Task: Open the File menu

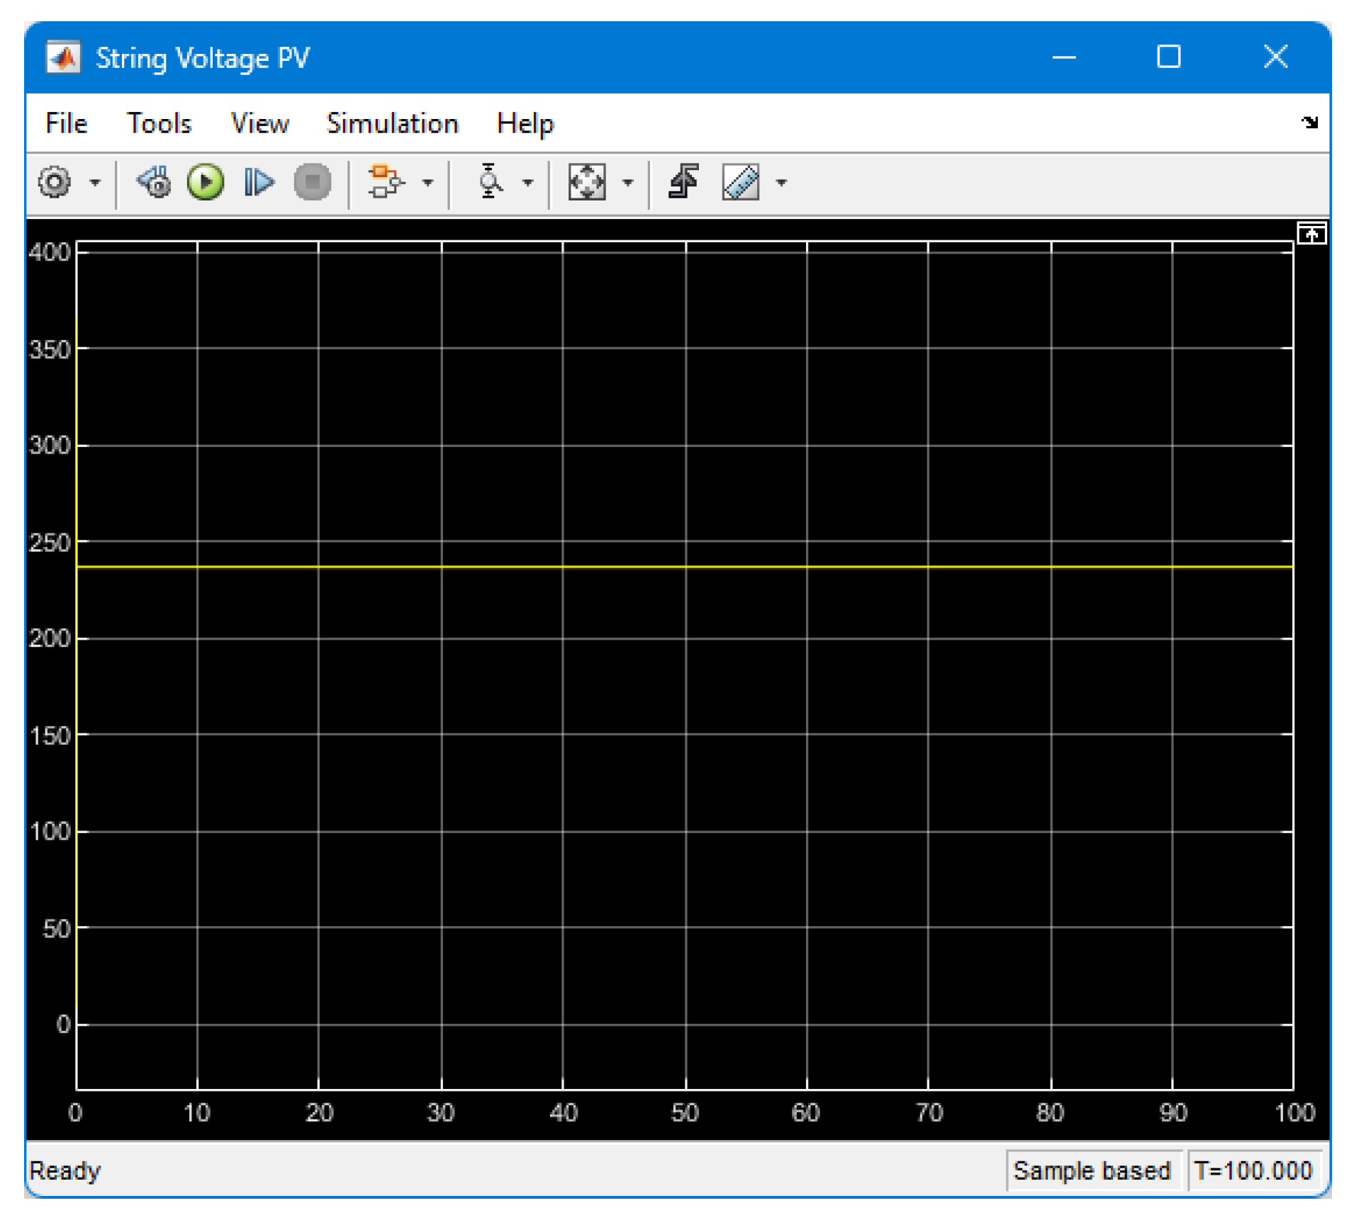Action: [66, 123]
